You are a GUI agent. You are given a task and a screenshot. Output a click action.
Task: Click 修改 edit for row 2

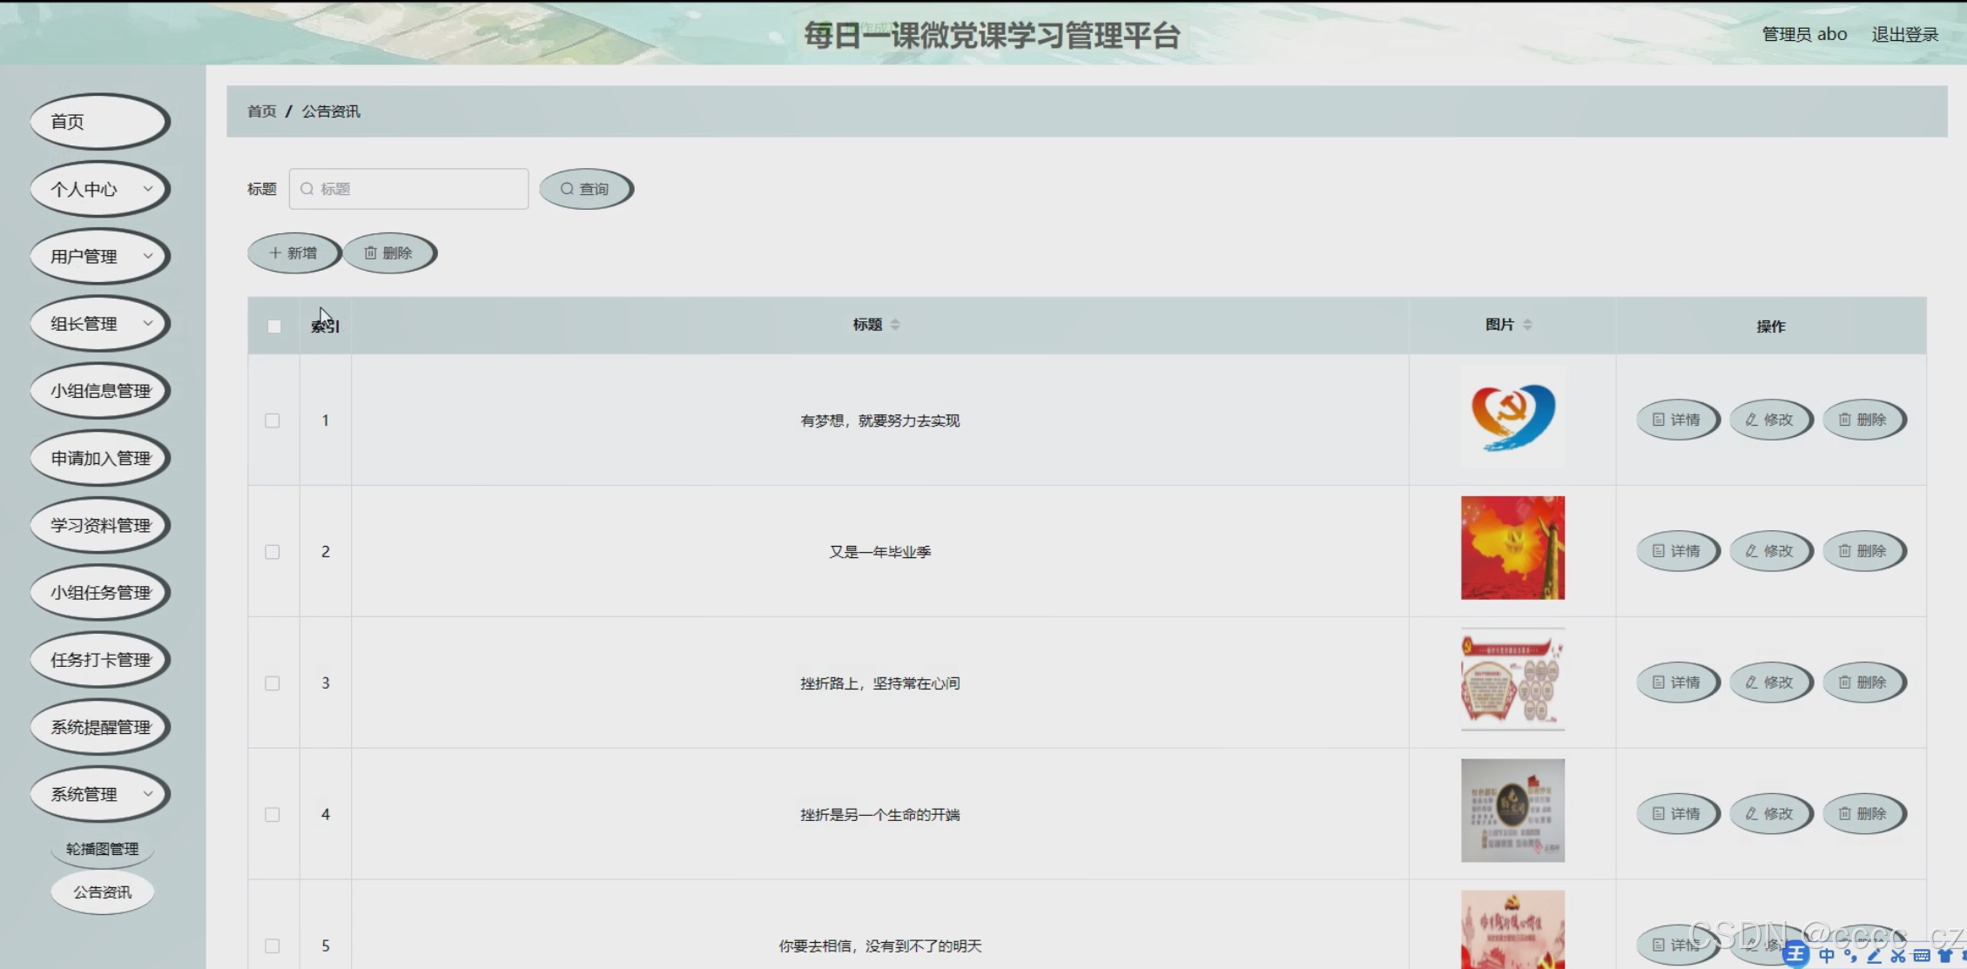1770,551
